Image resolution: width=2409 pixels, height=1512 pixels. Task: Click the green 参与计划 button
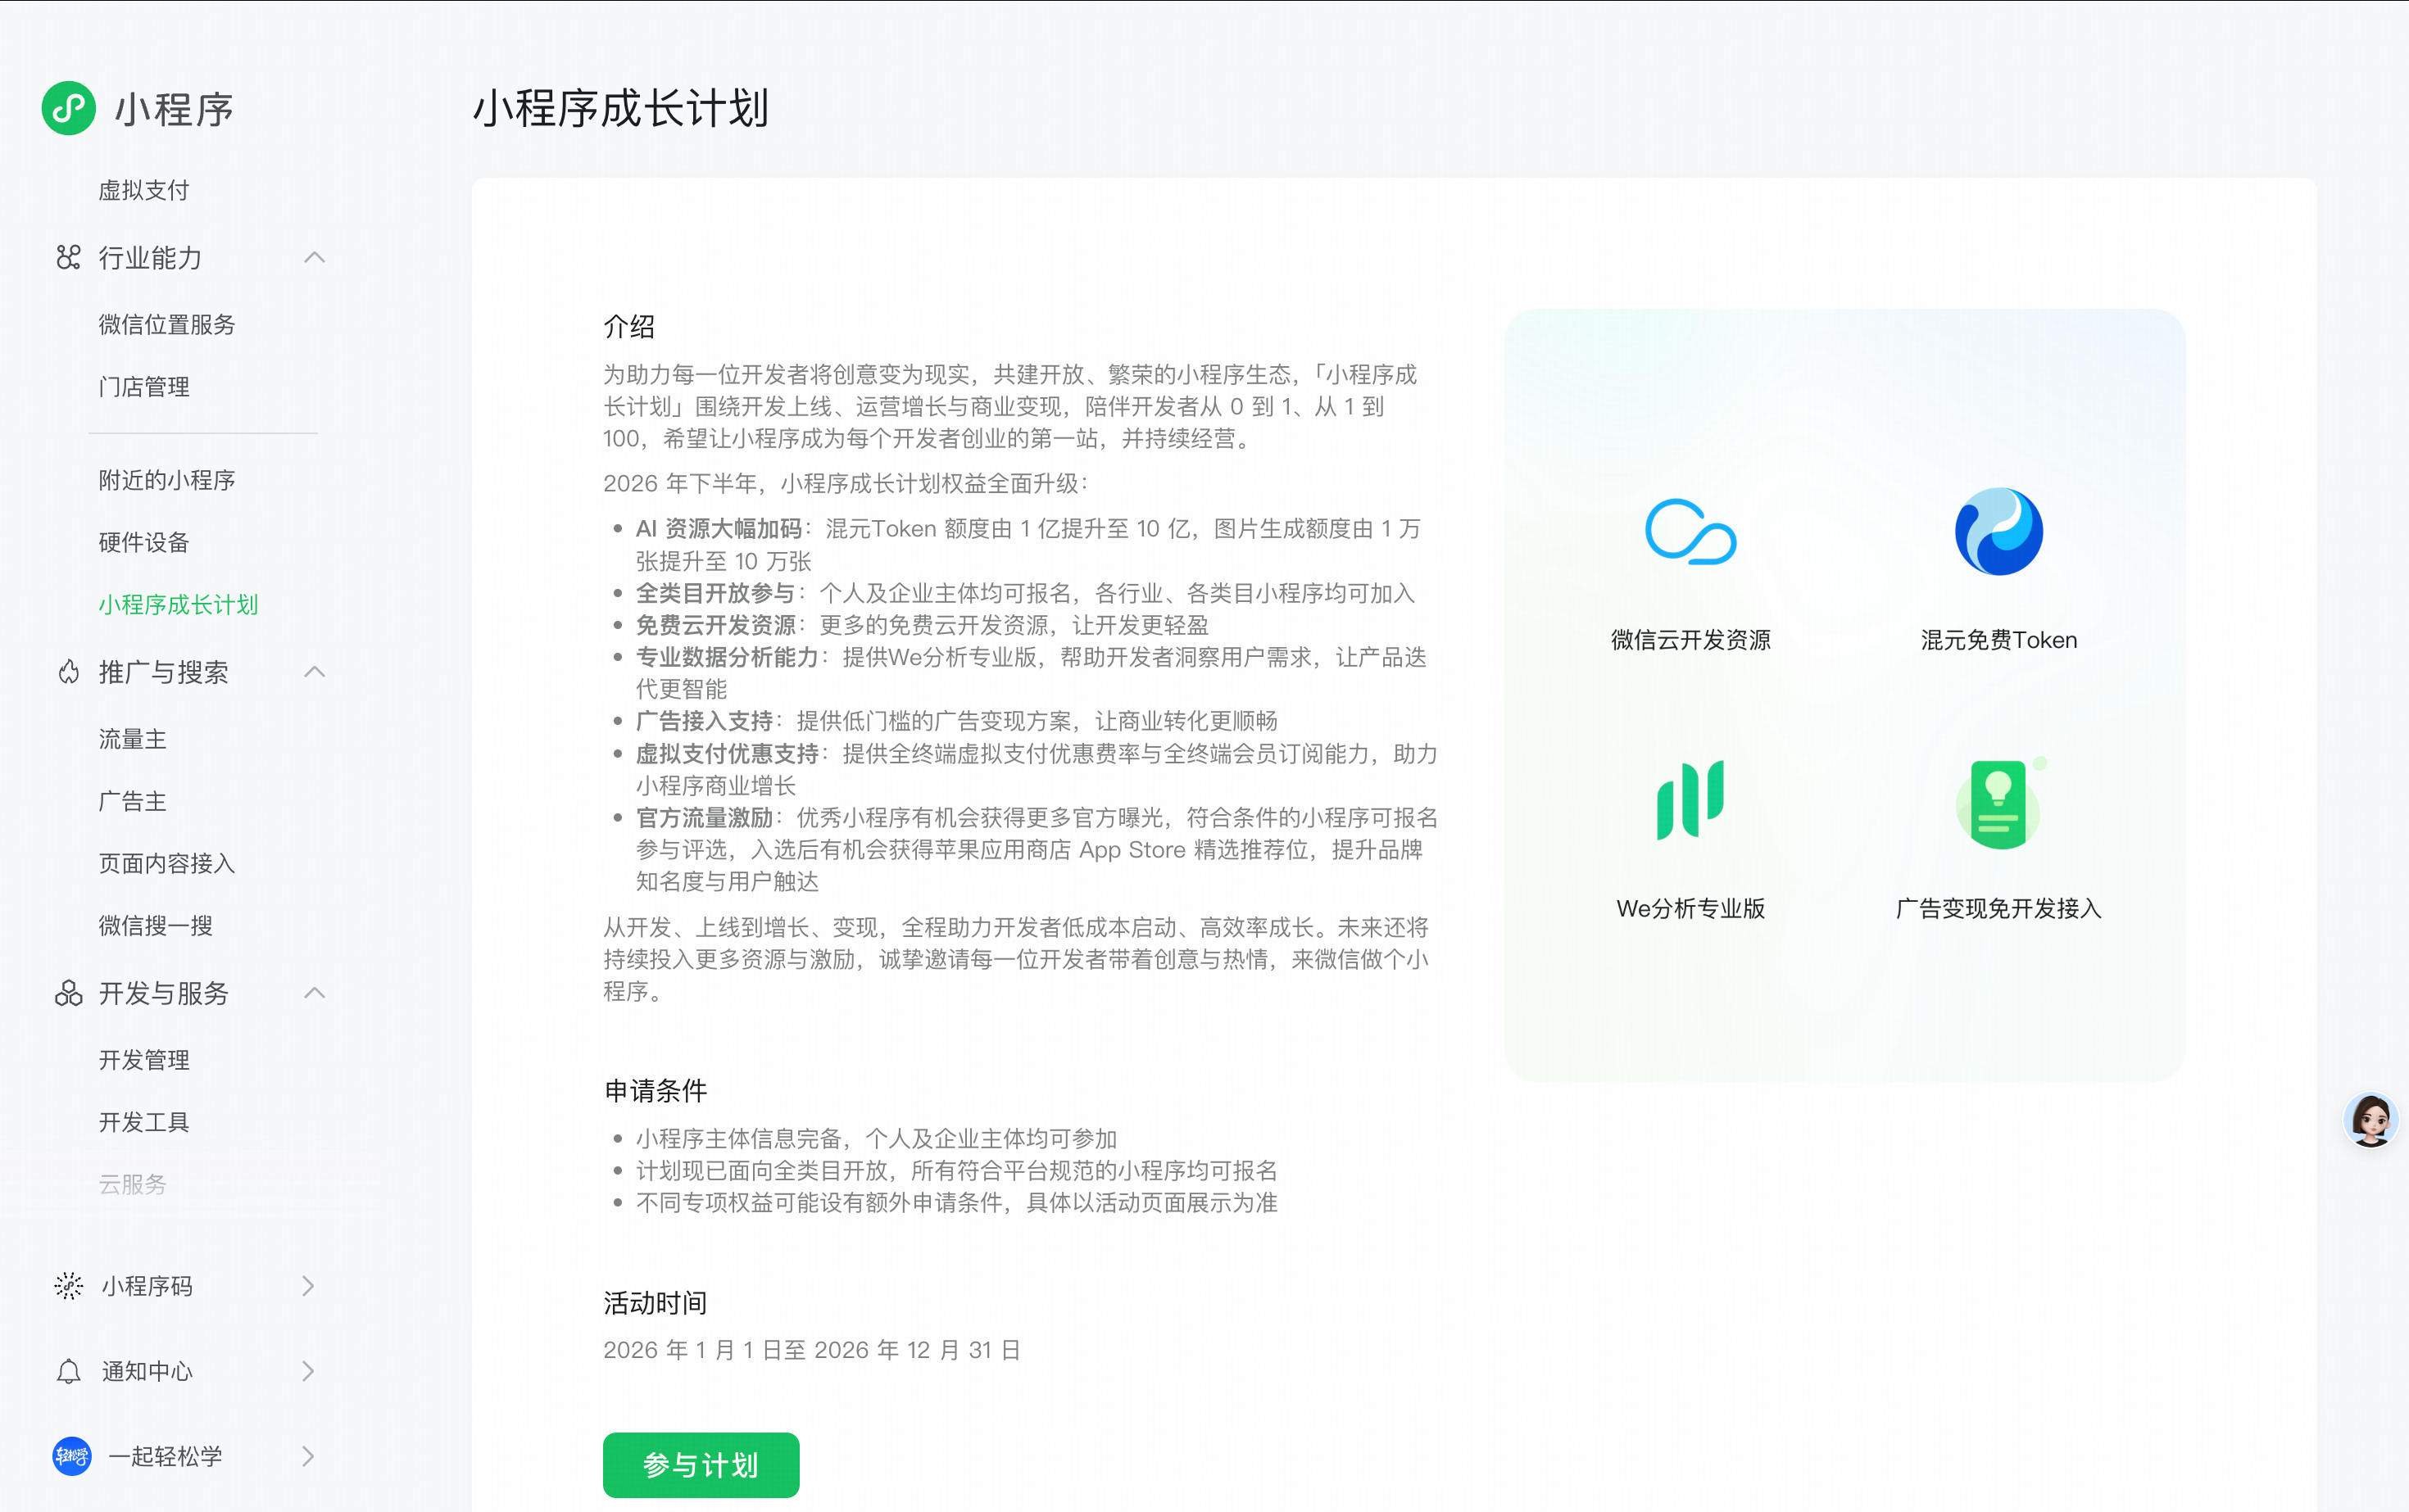coord(701,1465)
